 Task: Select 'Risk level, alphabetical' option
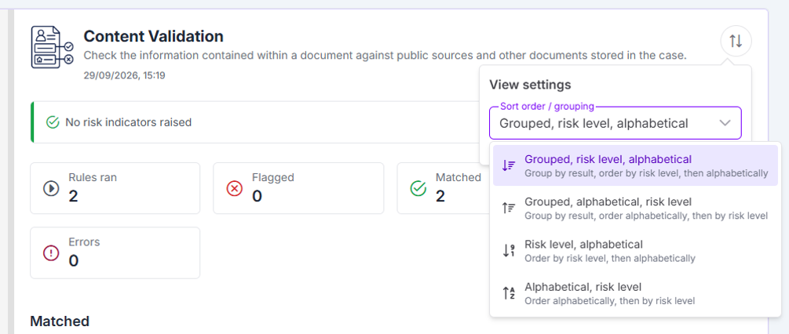(636, 251)
